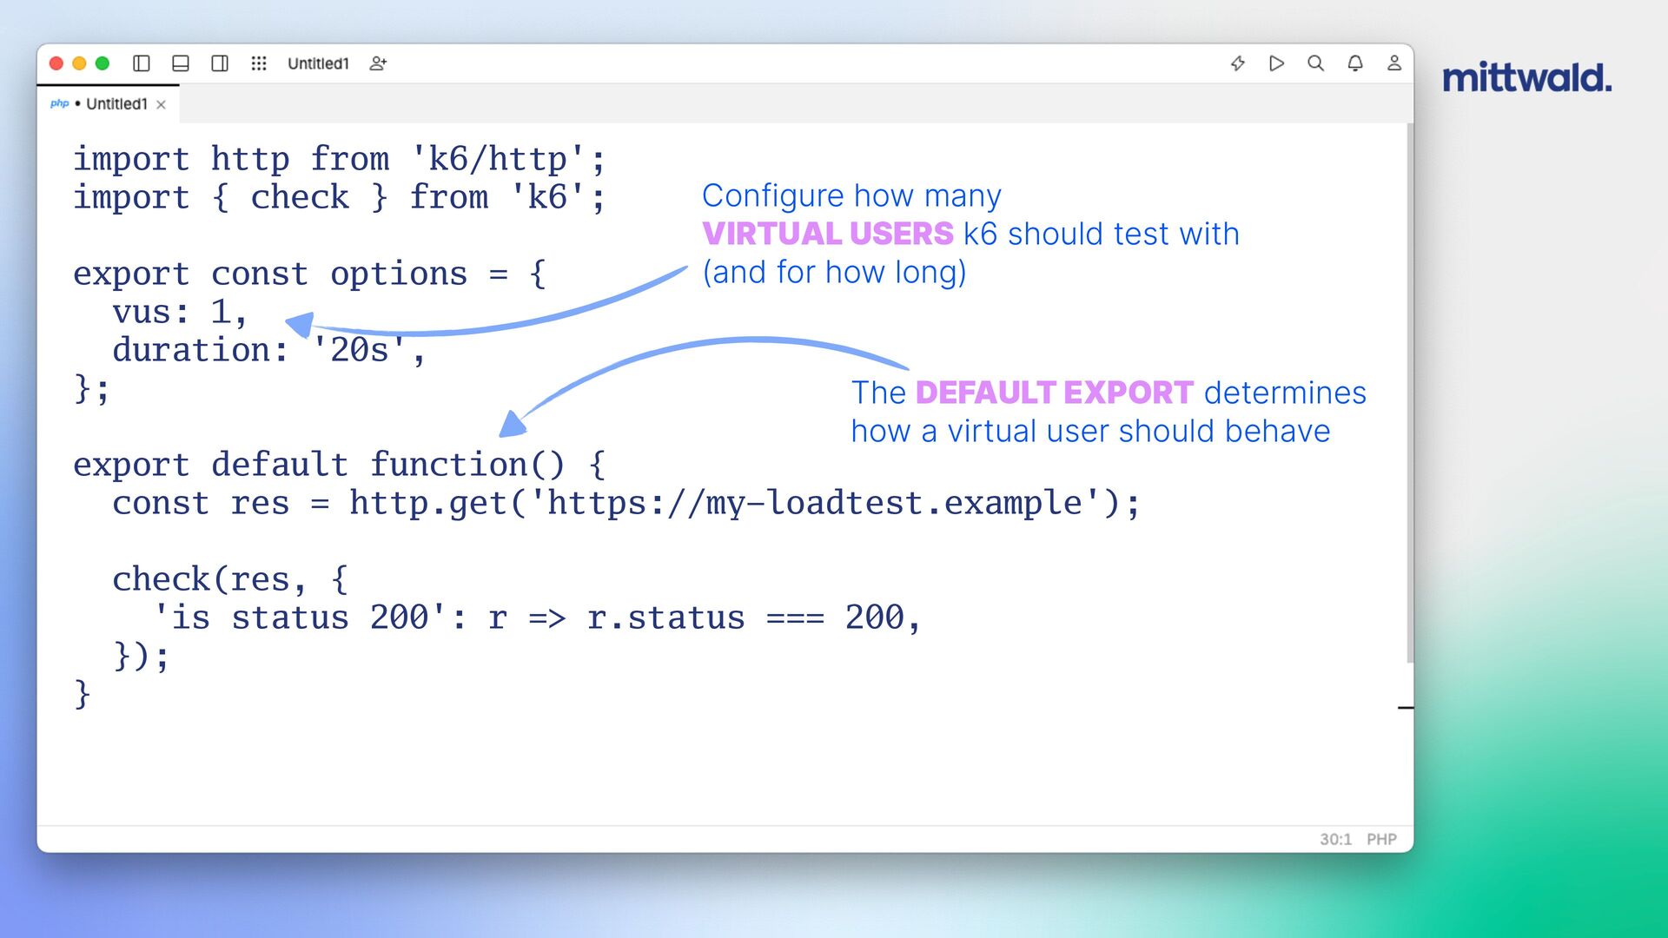Image resolution: width=1668 pixels, height=938 pixels.
Task: Open the user account icon
Action: pos(1394,63)
